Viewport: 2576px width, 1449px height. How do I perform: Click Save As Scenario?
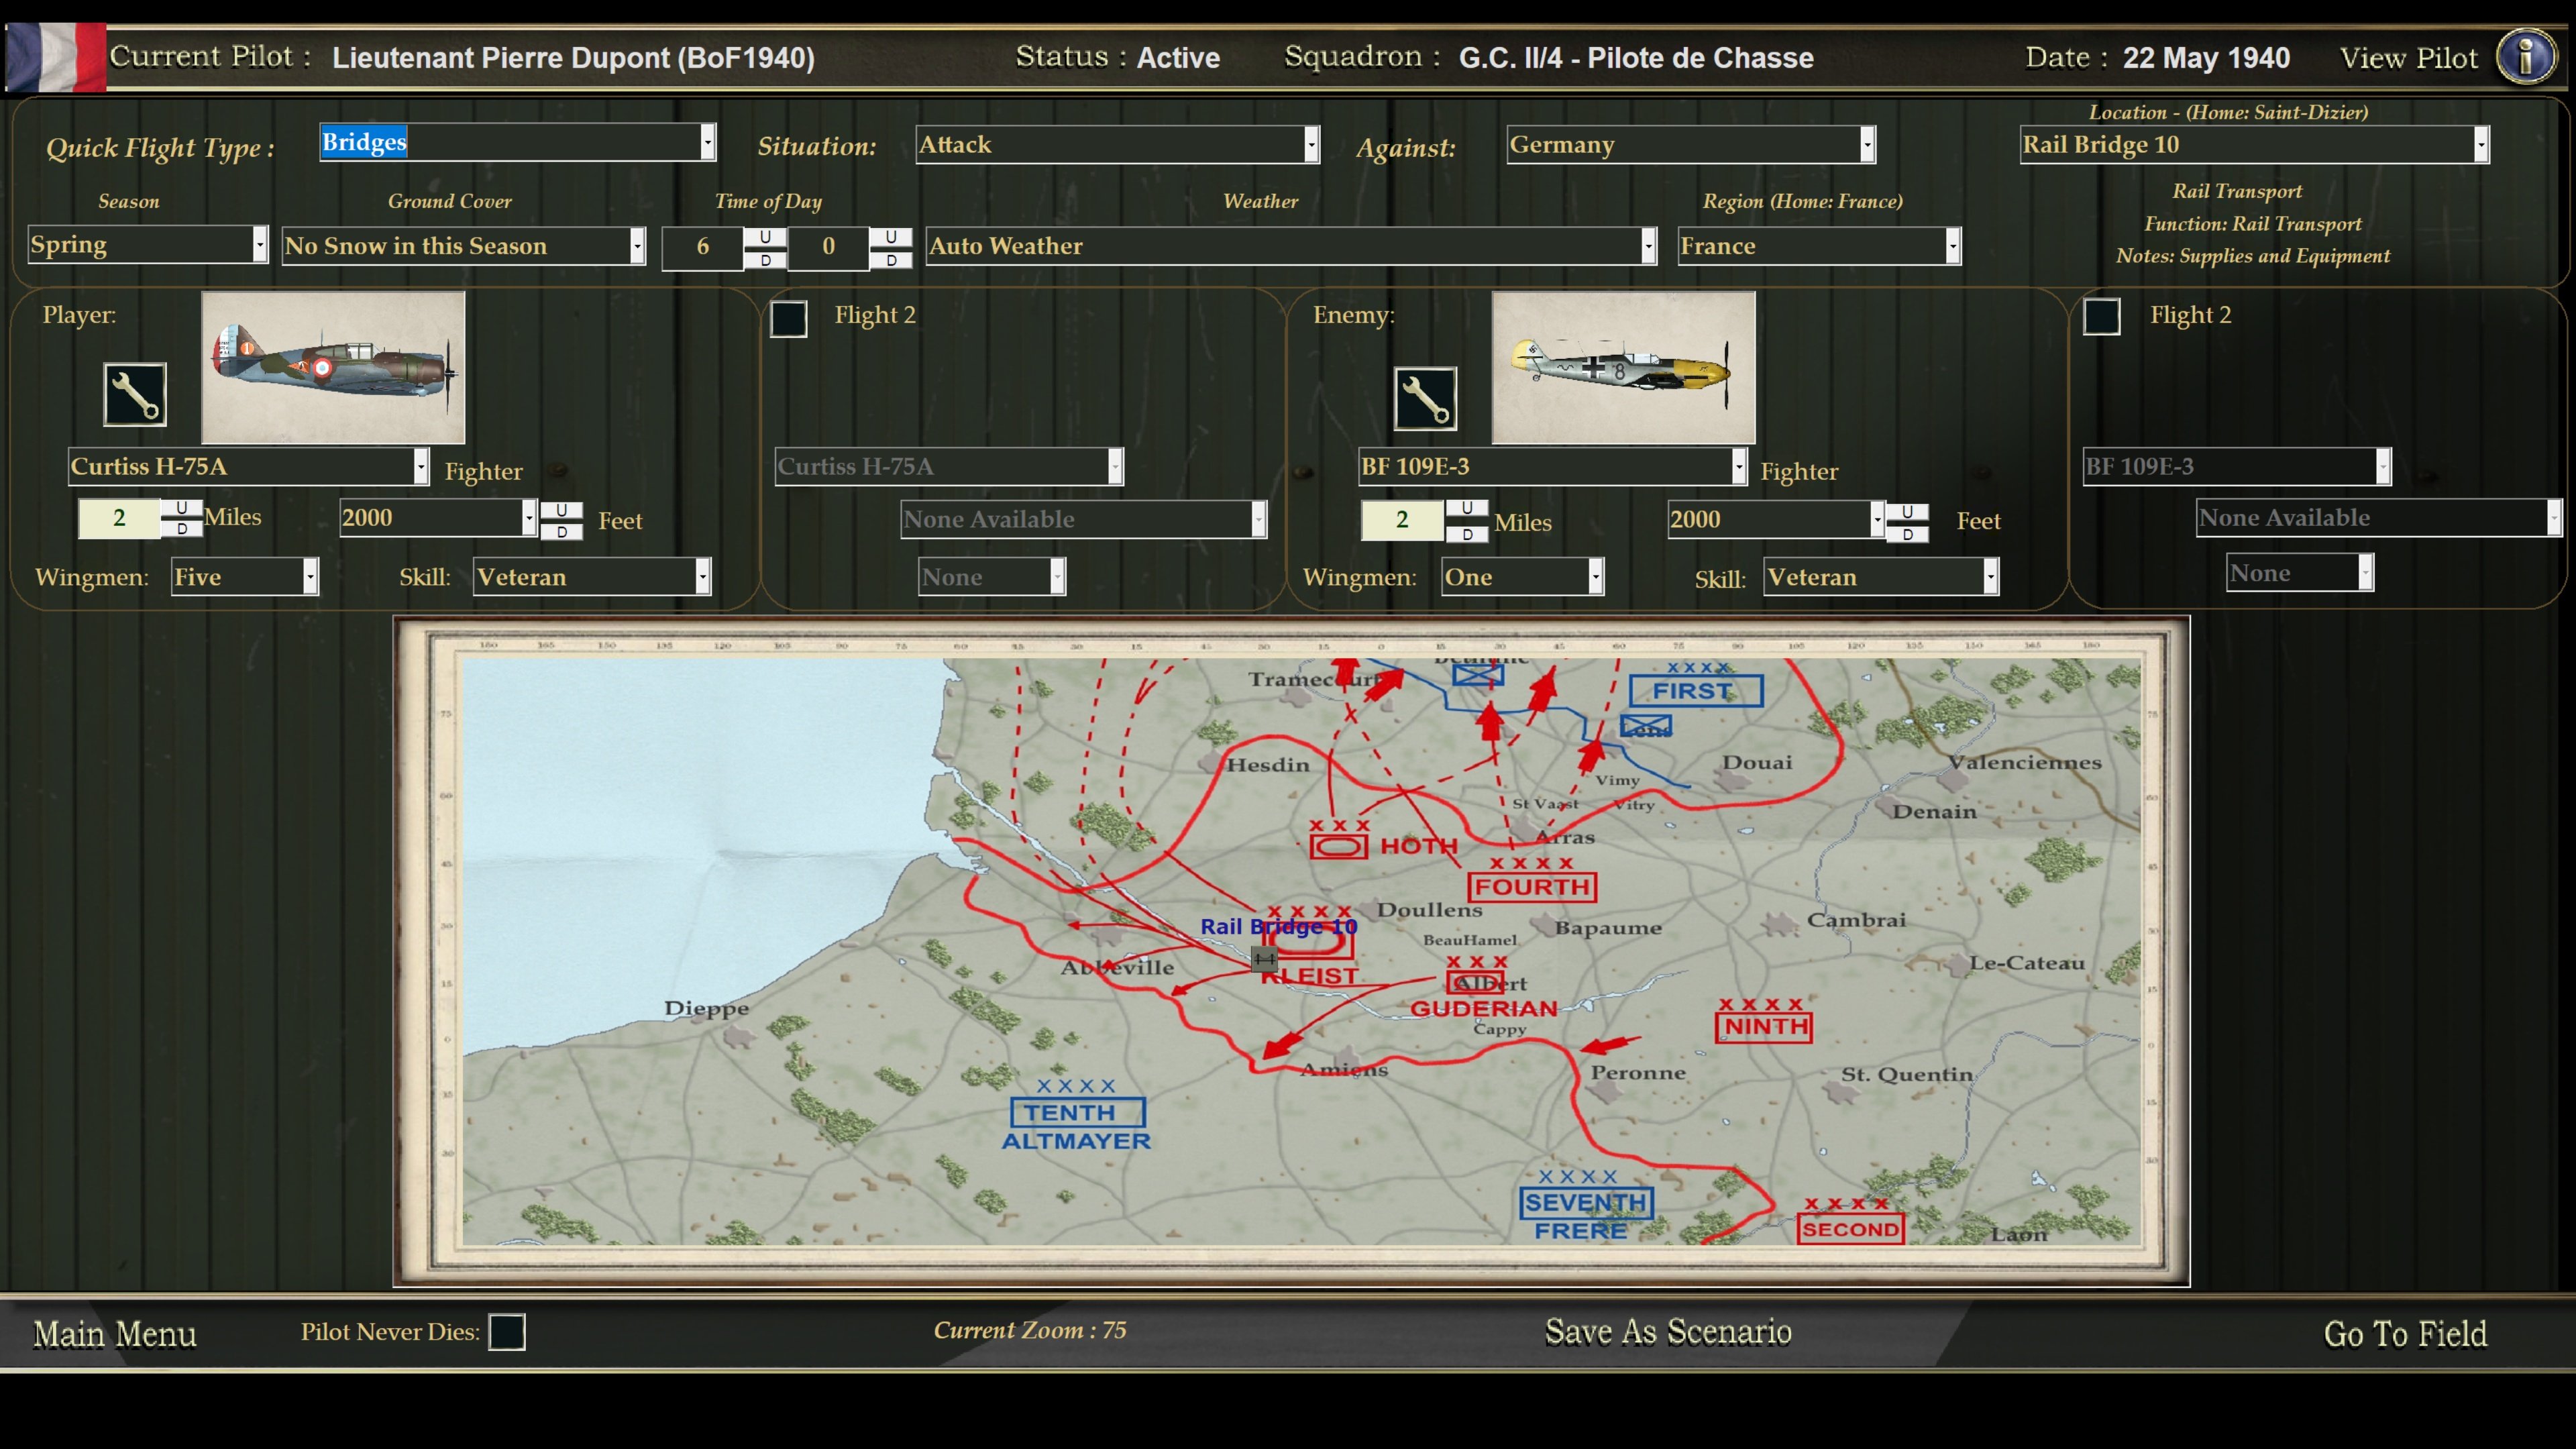pyautogui.click(x=1668, y=1332)
